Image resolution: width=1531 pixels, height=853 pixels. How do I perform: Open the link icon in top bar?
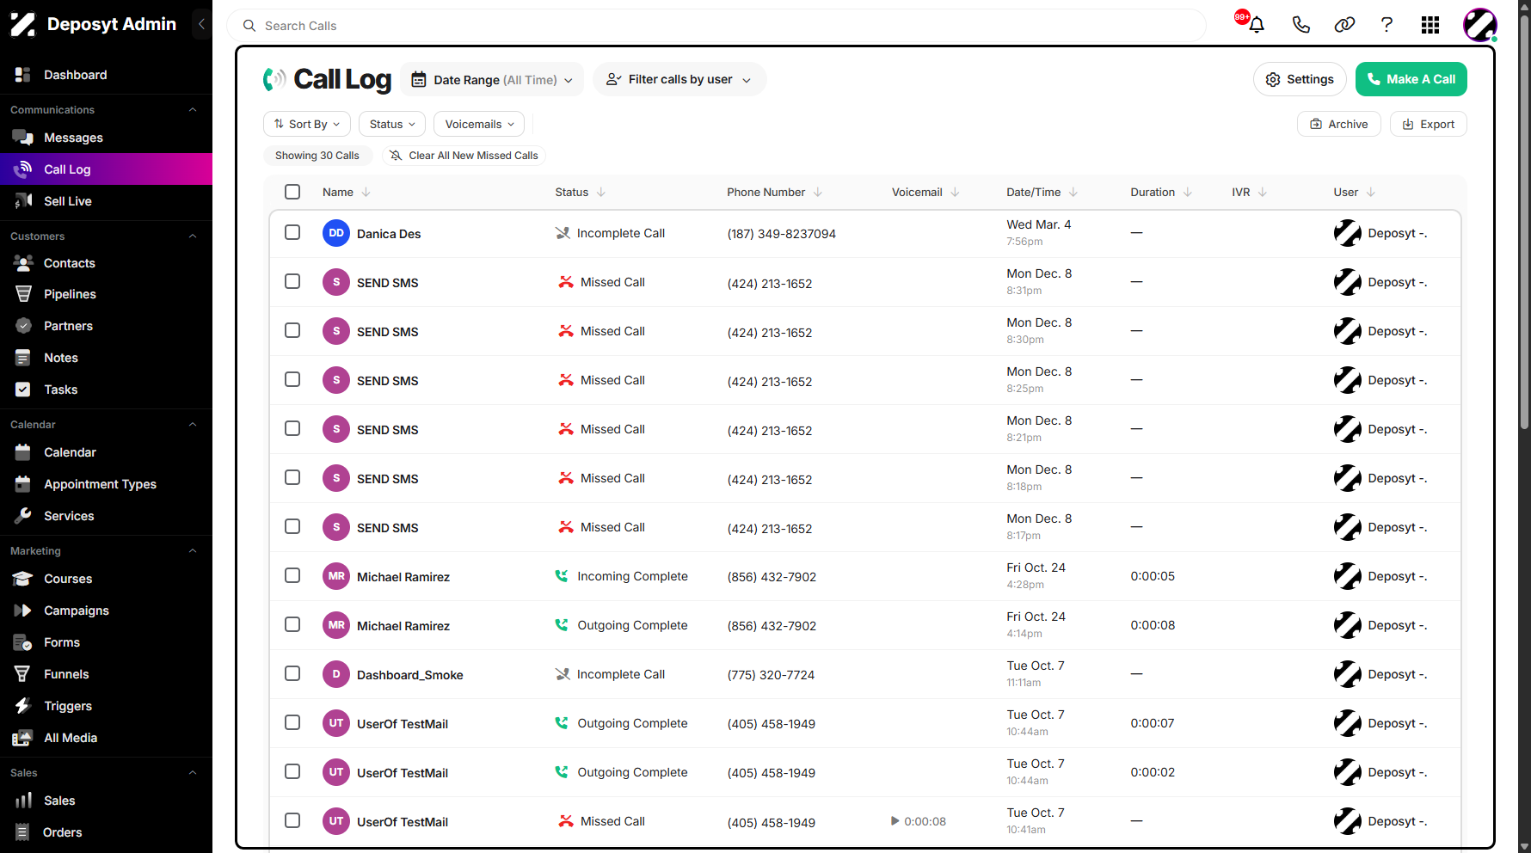click(x=1344, y=25)
